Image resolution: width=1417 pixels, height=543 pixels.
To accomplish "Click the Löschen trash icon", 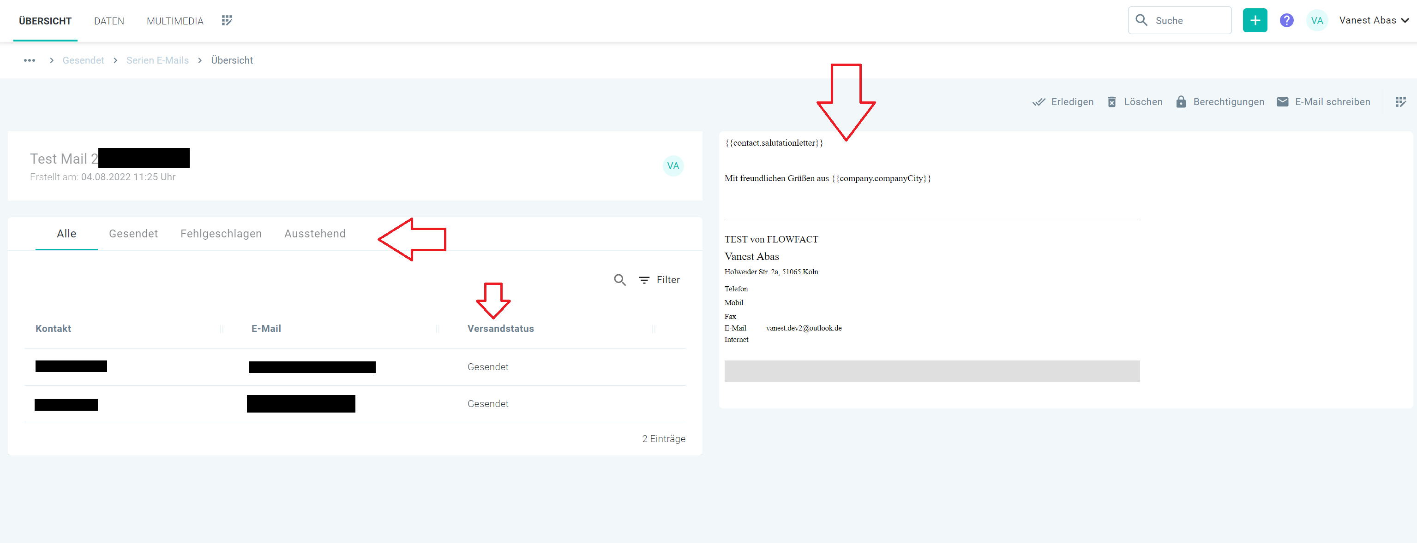I will [x=1112, y=102].
